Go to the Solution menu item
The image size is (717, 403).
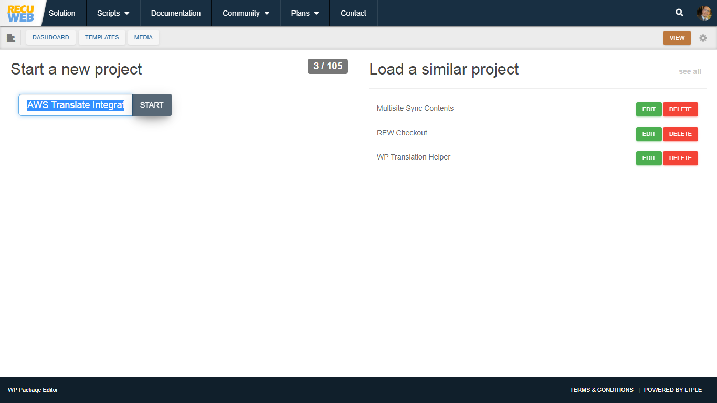pos(62,13)
